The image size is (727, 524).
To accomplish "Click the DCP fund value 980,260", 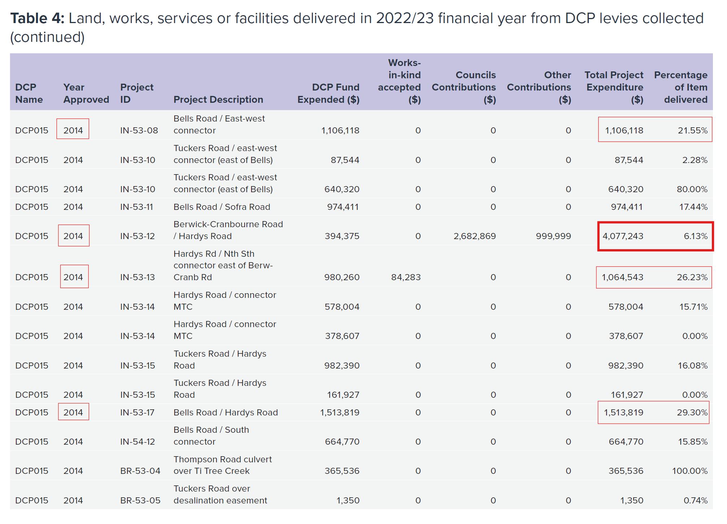I will pos(342,277).
